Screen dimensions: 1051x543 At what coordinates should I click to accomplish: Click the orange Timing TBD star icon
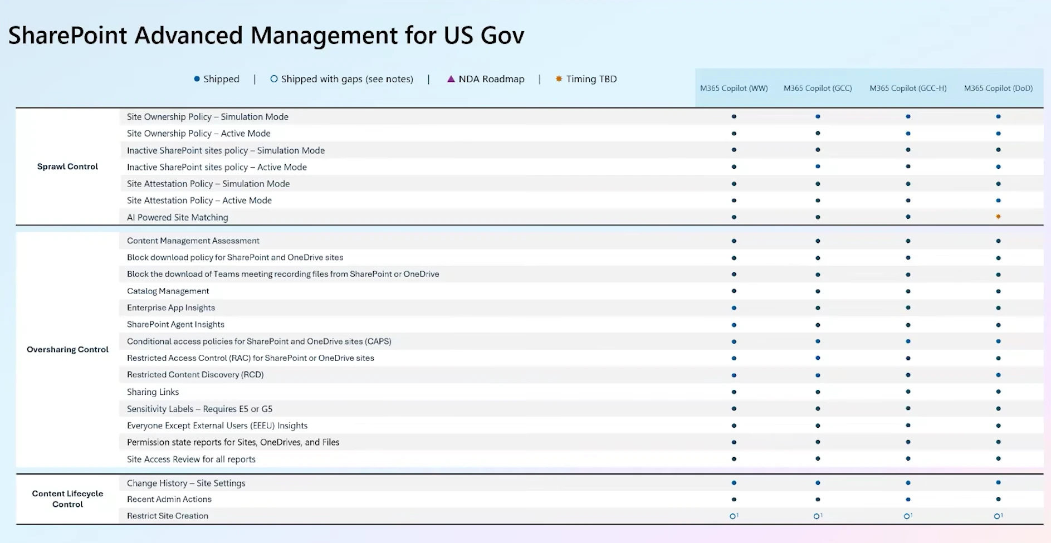[559, 79]
